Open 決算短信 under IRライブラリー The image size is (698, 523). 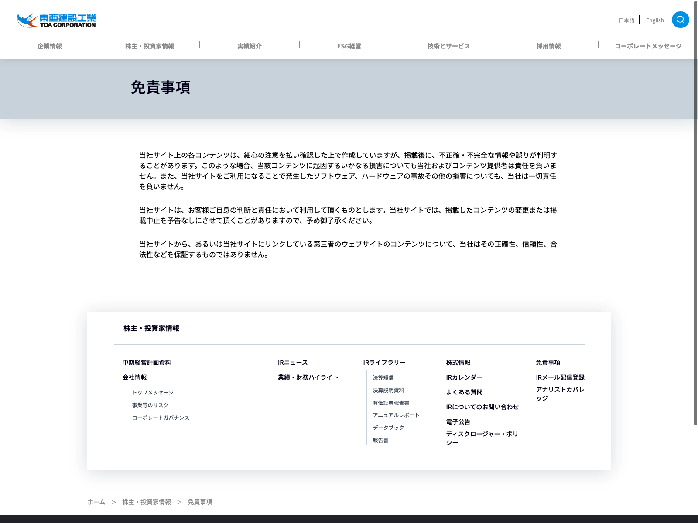(x=383, y=378)
